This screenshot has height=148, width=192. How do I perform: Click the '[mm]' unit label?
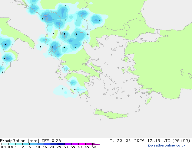coord(34,141)
